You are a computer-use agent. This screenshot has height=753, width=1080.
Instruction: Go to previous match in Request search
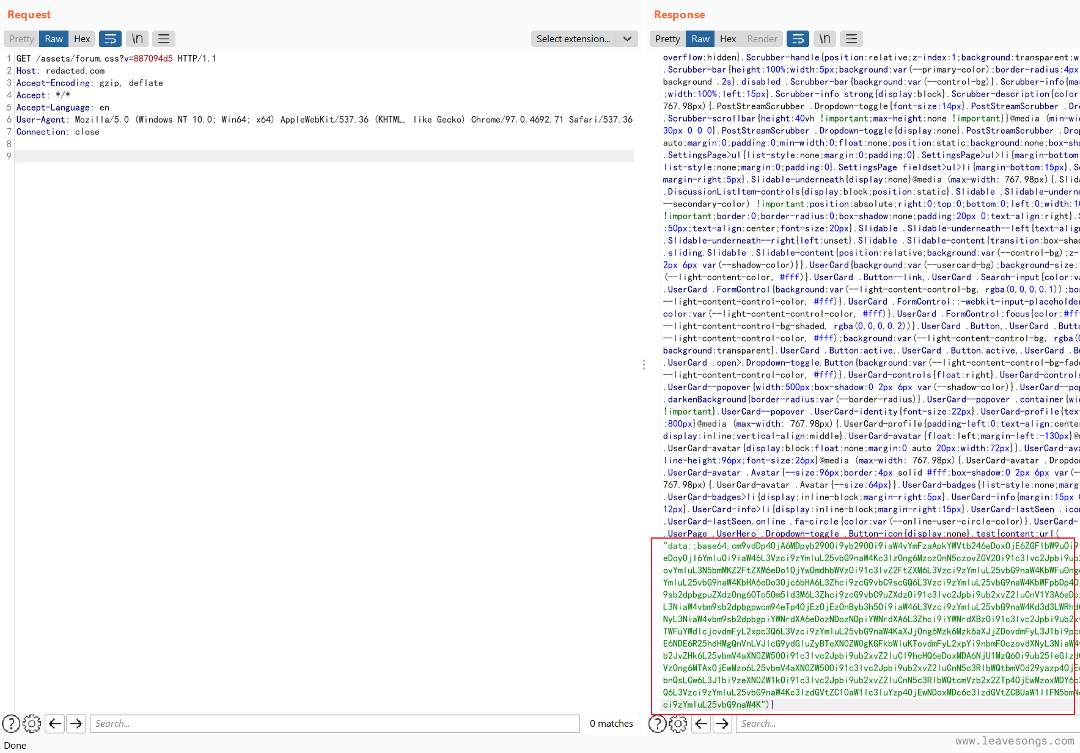55,724
